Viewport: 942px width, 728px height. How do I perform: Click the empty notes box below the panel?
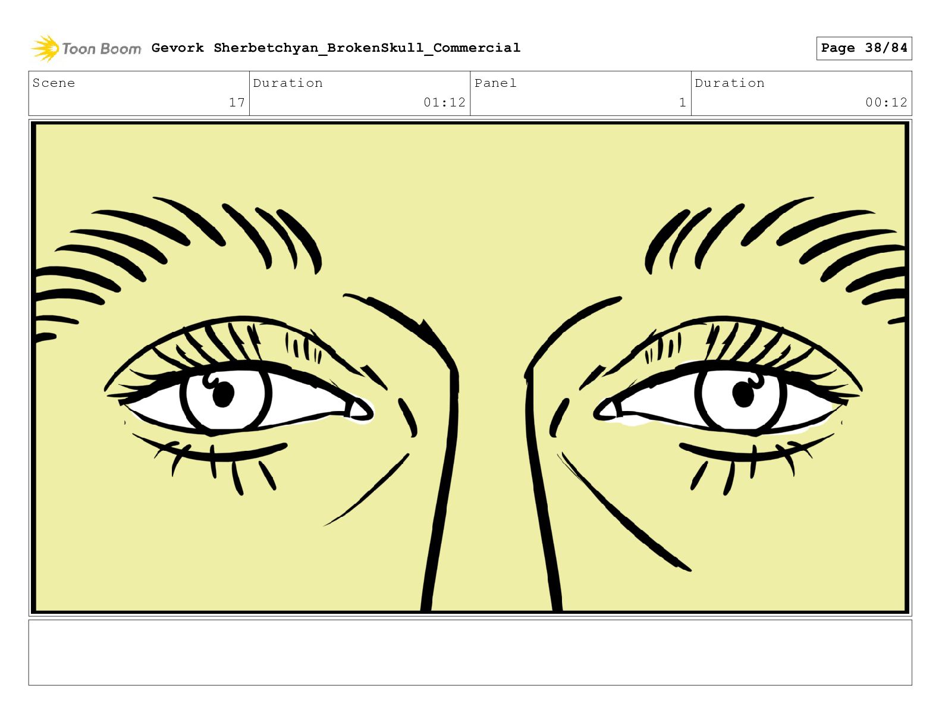pyautogui.click(x=470, y=652)
